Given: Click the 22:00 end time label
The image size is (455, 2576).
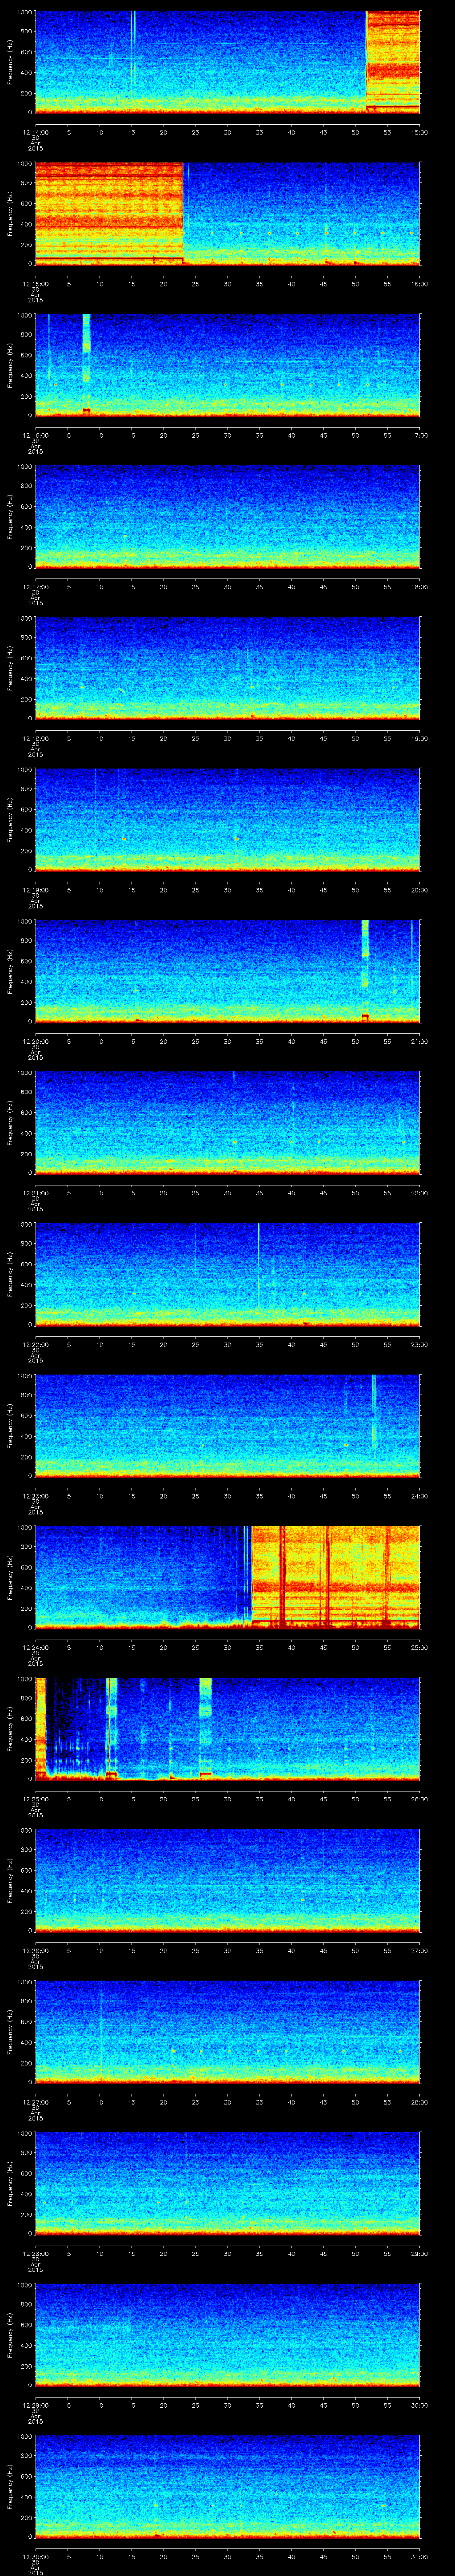Looking at the screenshot, I should 419,1193.
